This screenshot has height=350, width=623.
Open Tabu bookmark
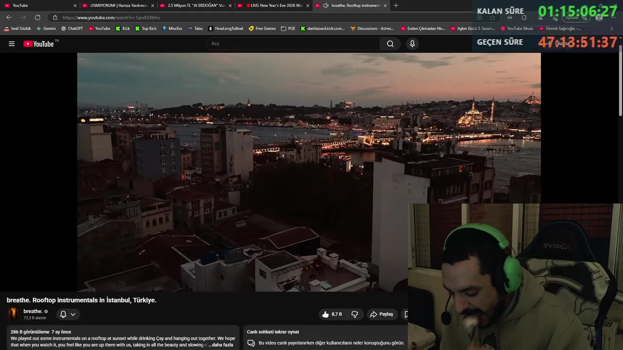point(195,29)
